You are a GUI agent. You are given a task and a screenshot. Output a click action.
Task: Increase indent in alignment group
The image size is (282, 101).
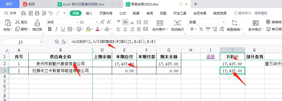point(146,22)
